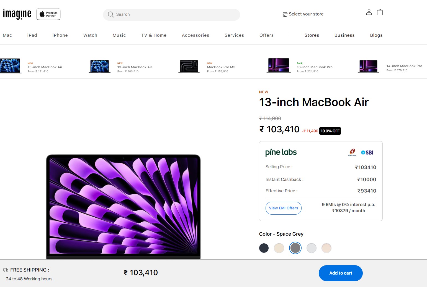
Task: Open the user account icon
Action: 369,12
